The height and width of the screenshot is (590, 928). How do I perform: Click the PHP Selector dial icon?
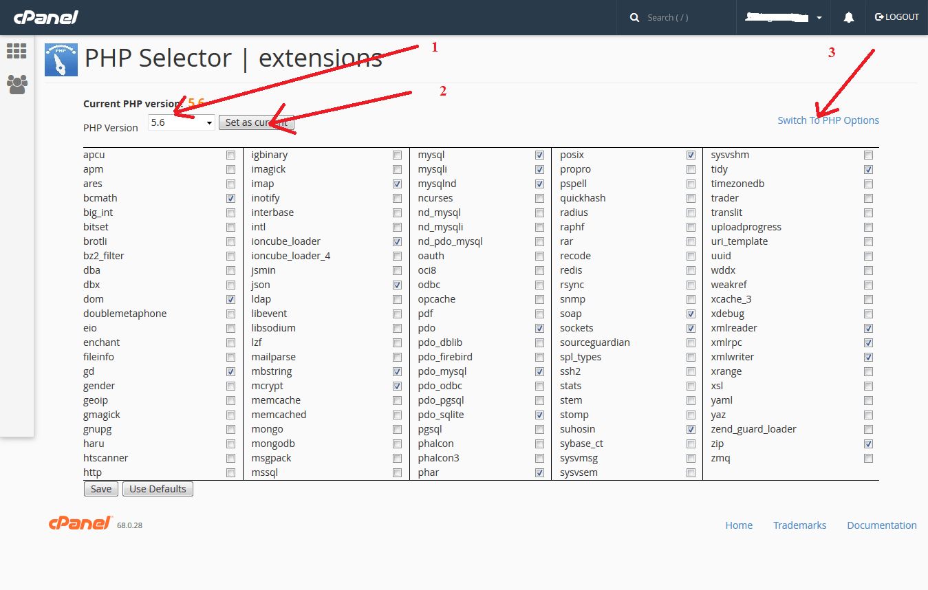61,58
